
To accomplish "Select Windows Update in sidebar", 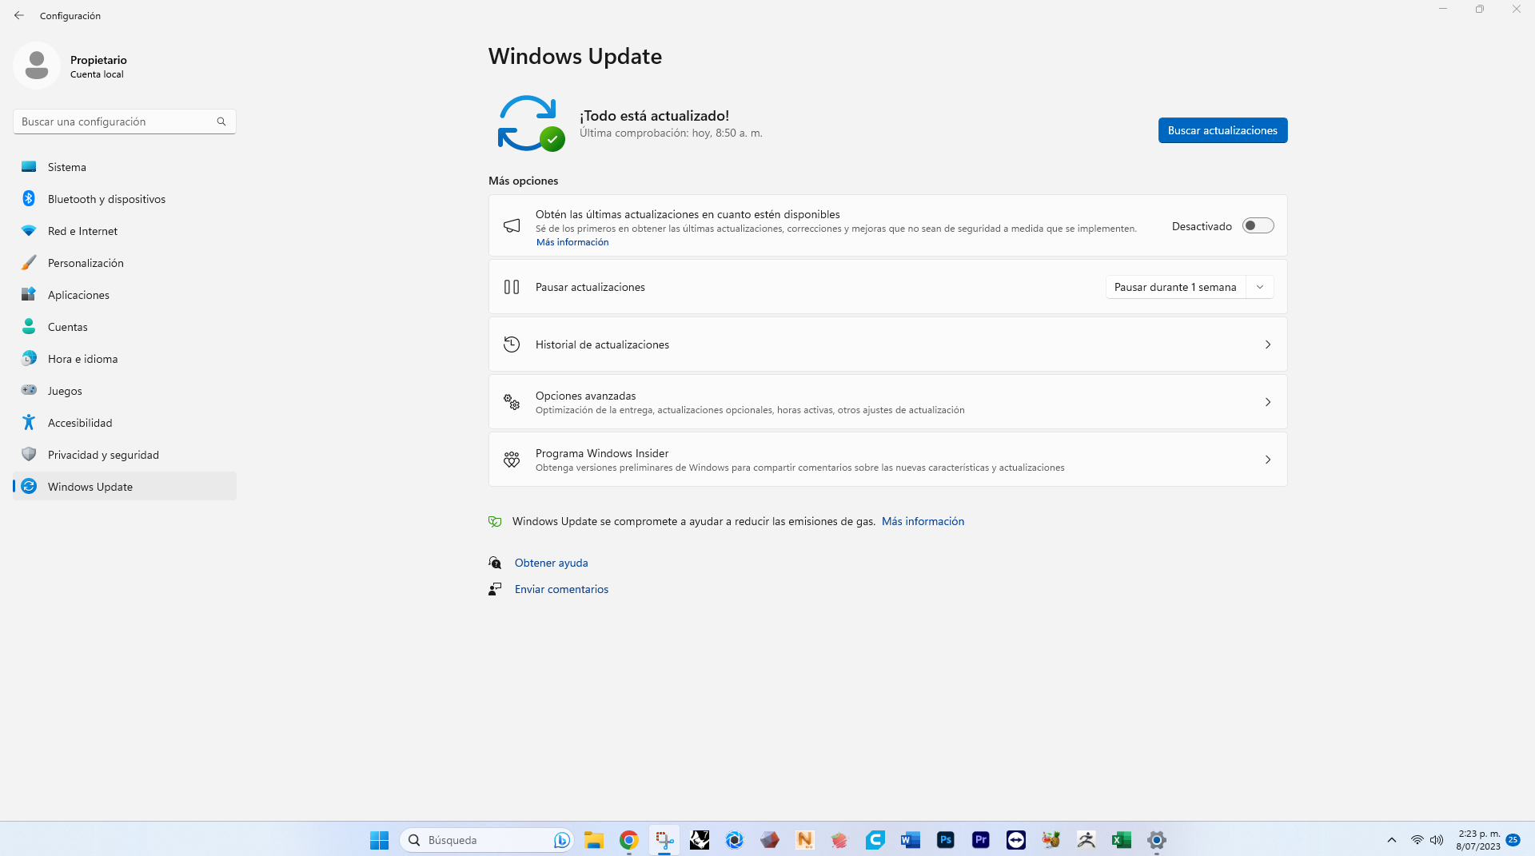I will [x=125, y=487].
